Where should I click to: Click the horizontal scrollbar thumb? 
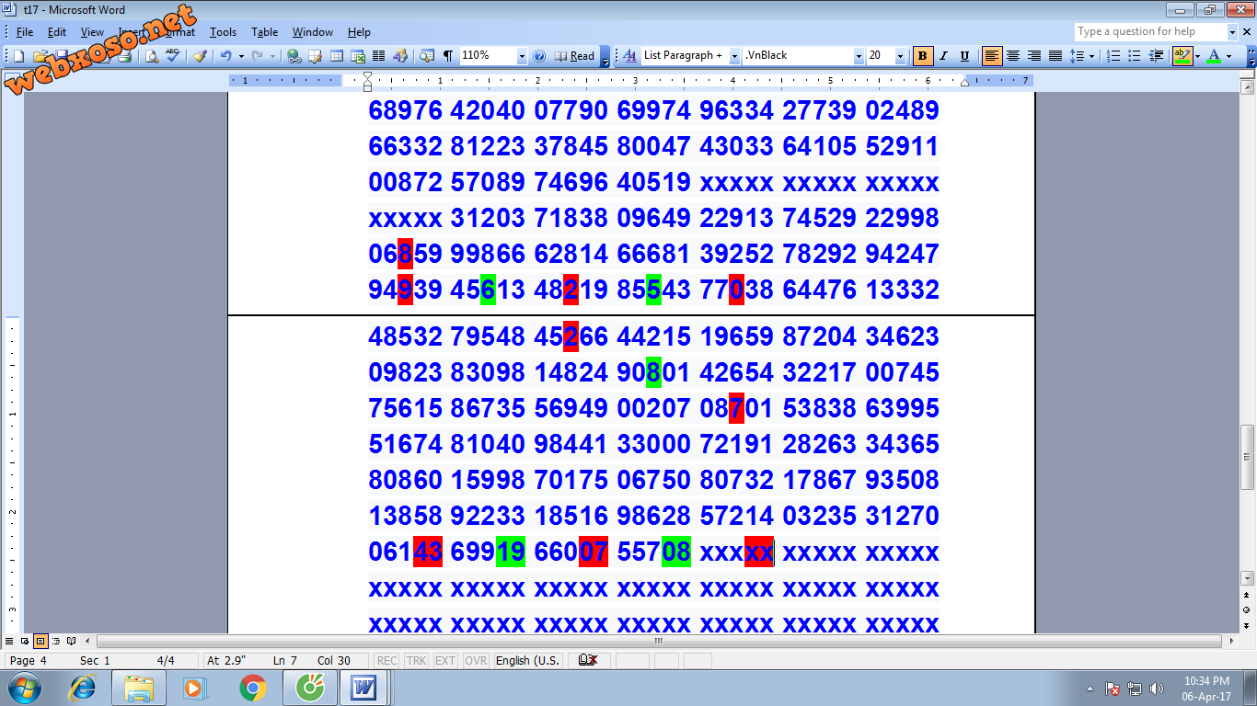click(659, 641)
